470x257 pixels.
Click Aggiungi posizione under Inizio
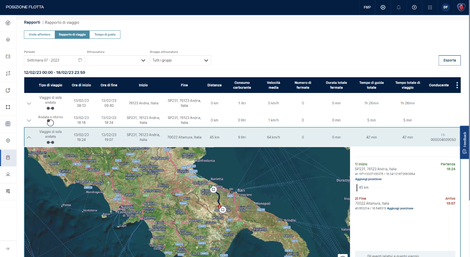[368, 179]
